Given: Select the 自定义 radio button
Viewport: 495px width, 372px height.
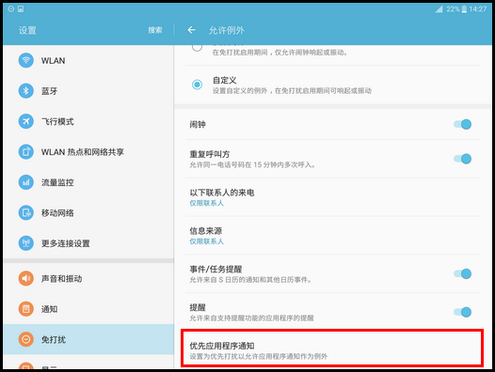Looking at the screenshot, I should (198, 85).
